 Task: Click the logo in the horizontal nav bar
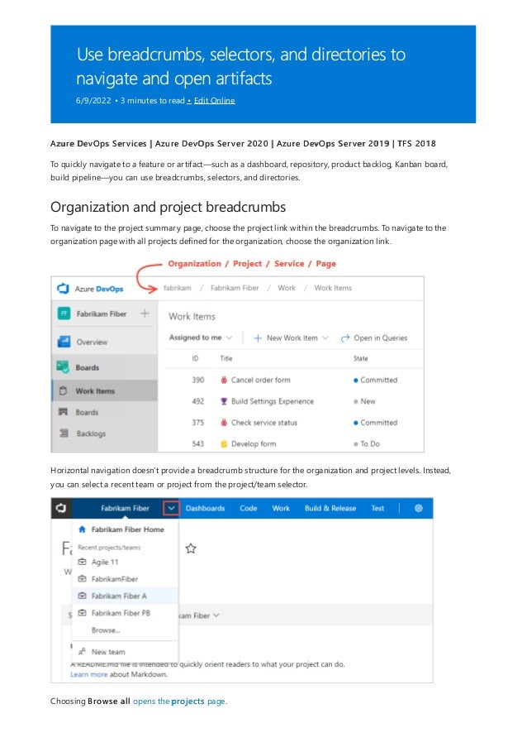tap(61, 508)
